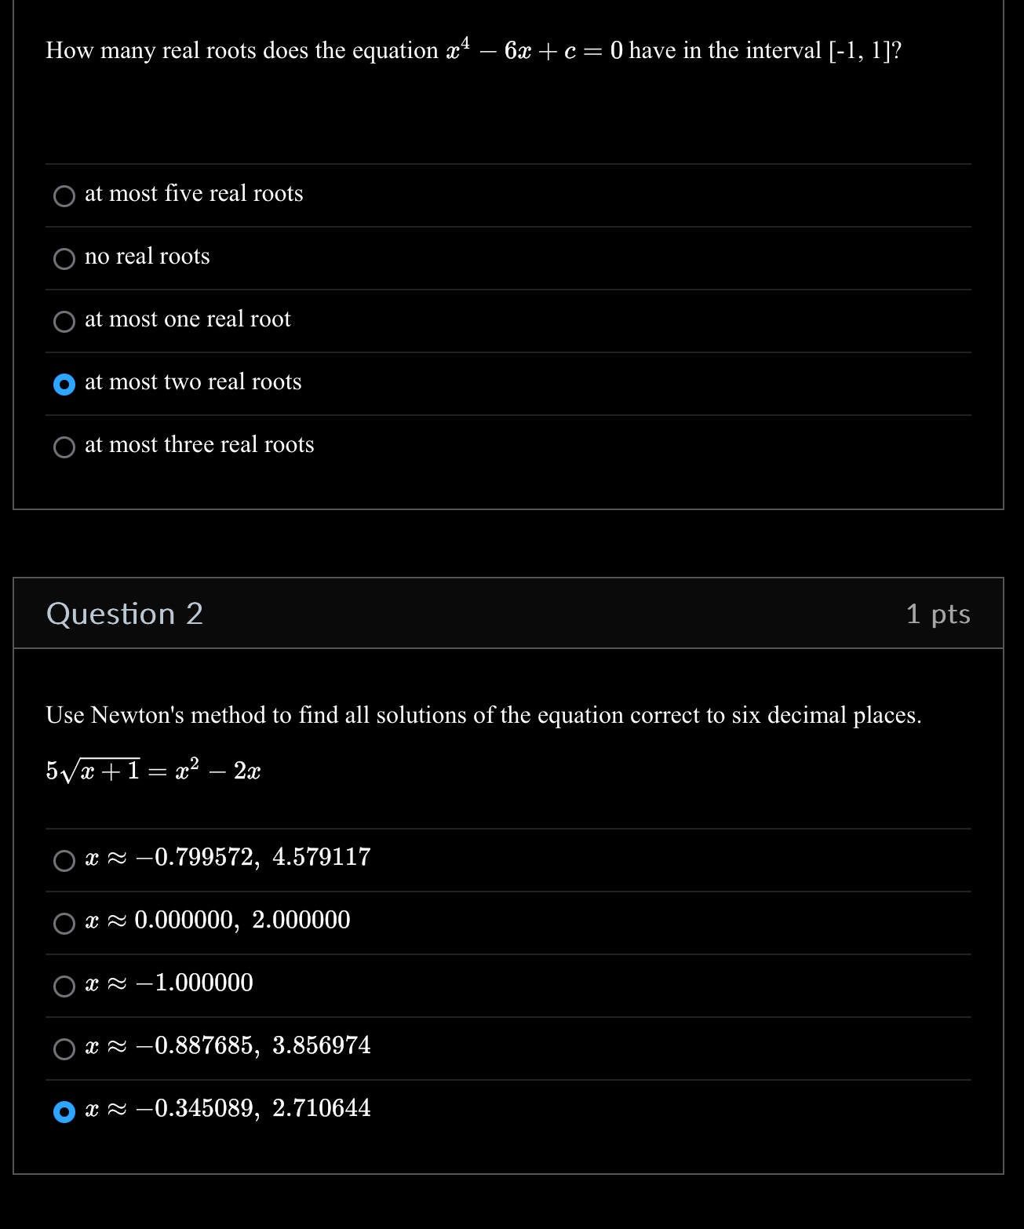The image size is (1024, 1229).
Task: Pick "at most three real roots"
Action: pyautogui.click(x=64, y=447)
